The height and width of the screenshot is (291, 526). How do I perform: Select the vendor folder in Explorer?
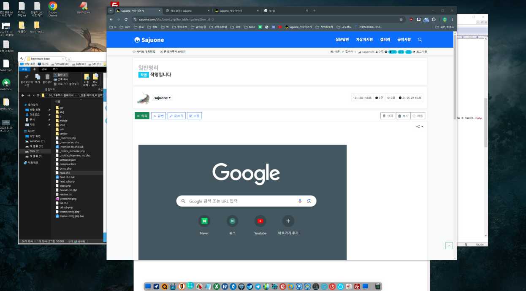click(x=64, y=134)
